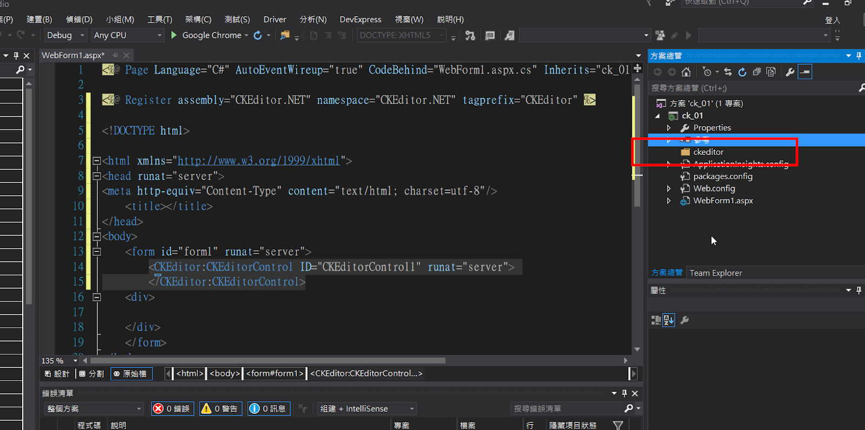Click the find-in-files folder icon

click(x=284, y=35)
